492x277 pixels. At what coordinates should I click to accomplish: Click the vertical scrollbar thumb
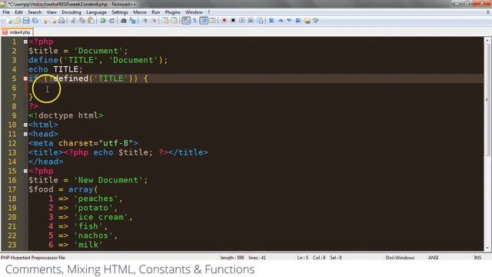coord(487,99)
